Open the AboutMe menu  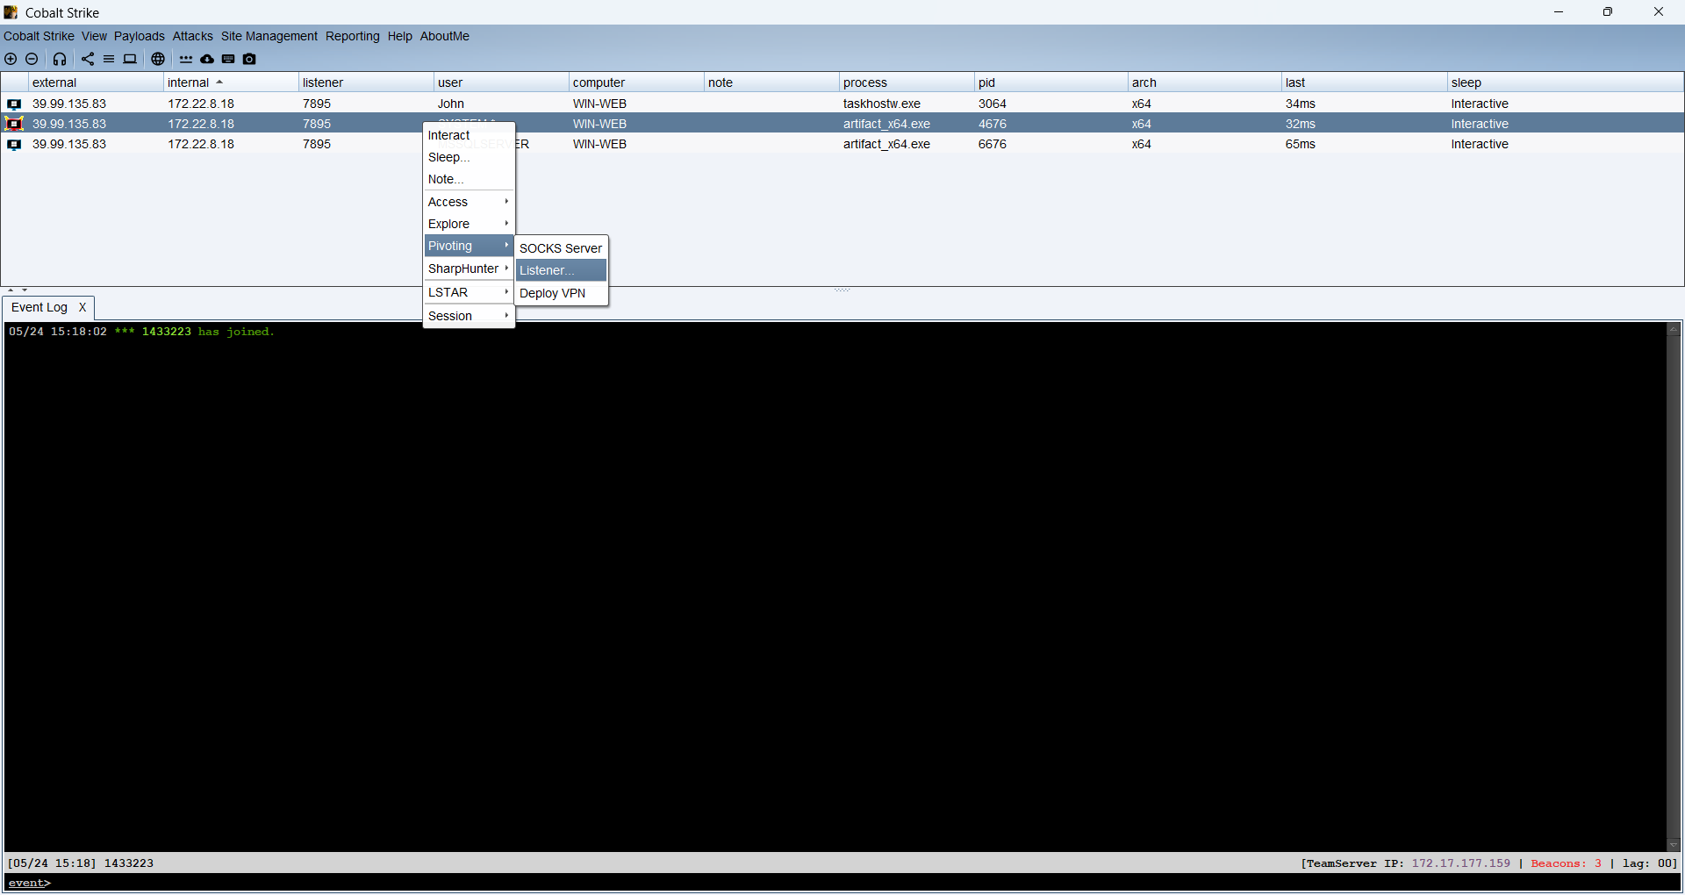(445, 36)
